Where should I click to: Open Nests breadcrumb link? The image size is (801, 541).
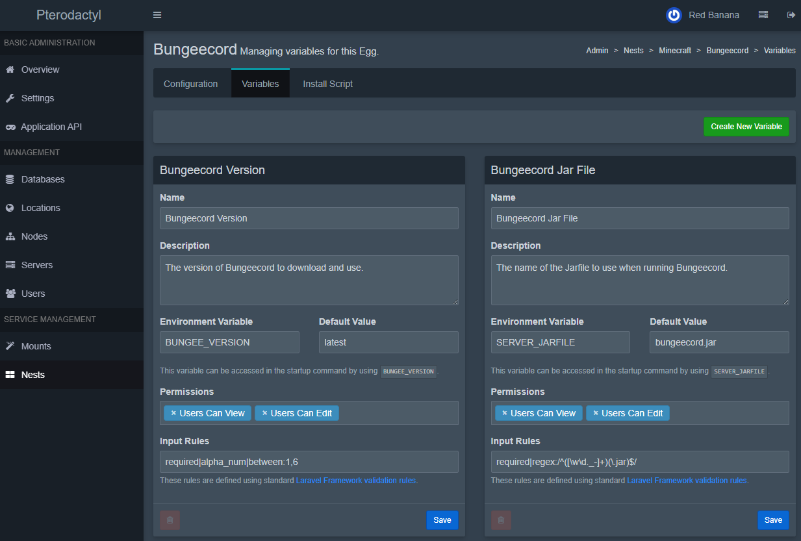tap(633, 50)
